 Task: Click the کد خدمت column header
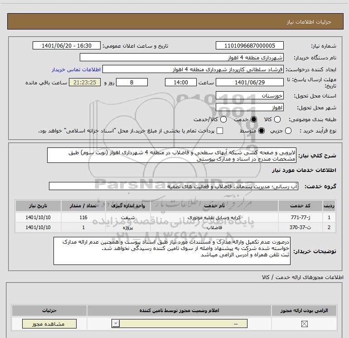click(300, 206)
